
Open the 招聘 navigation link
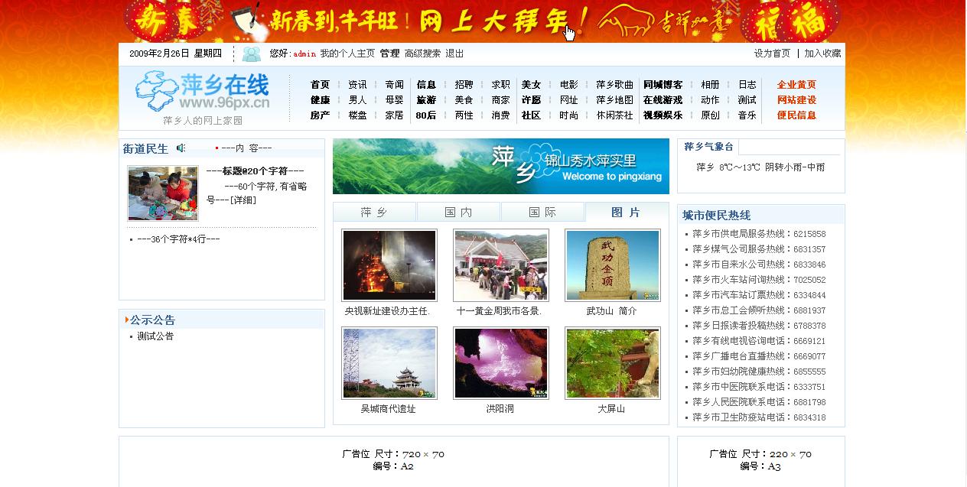[x=464, y=85]
